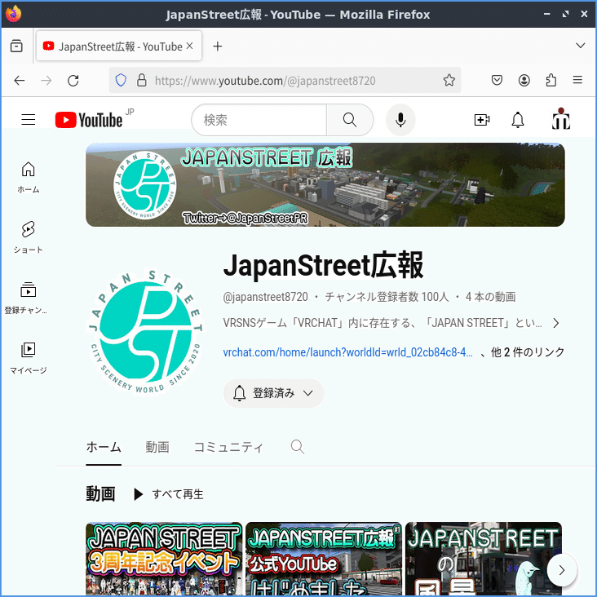
Task: Click the JAPANSTREET 広報 channel banner
Action: pos(325,184)
